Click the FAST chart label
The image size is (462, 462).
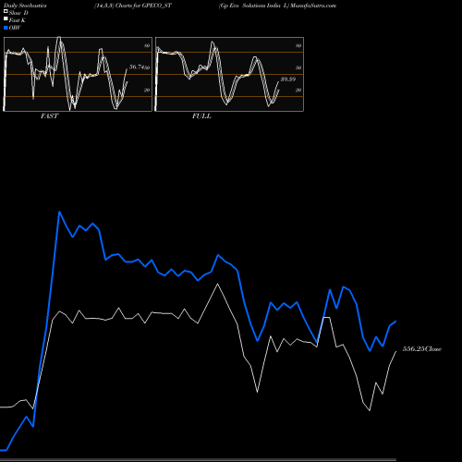(49, 116)
